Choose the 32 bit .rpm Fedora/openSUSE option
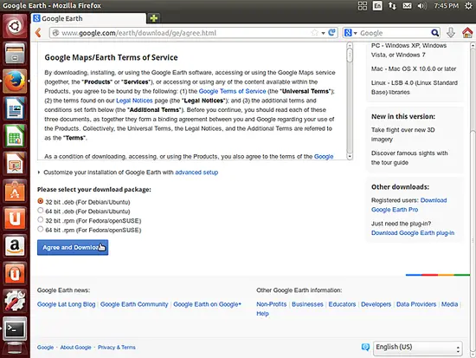 click(41, 219)
